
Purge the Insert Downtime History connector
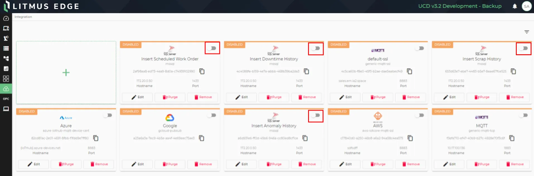[x=274, y=97]
